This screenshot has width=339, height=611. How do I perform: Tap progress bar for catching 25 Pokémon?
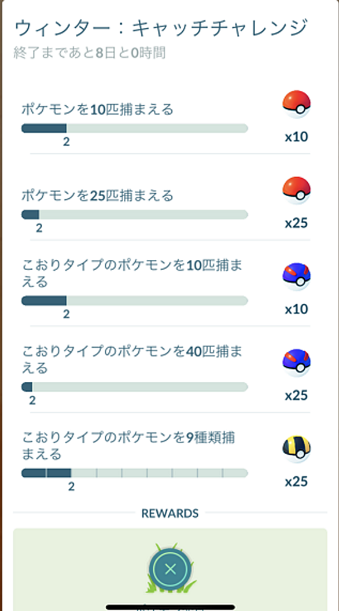pyautogui.click(x=134, y=214)
